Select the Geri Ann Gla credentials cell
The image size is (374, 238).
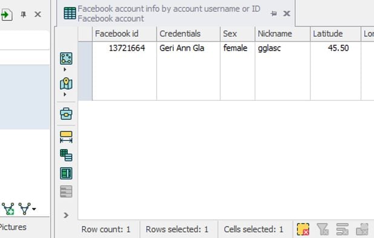coord(188,71)
